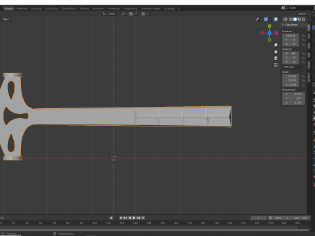The image size is (315, 236).
Task: Toggle the camera view icon
Action: tap(276, 58)
